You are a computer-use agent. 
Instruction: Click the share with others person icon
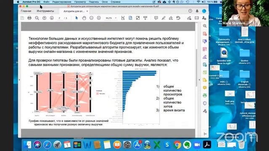tap(204, 18)
